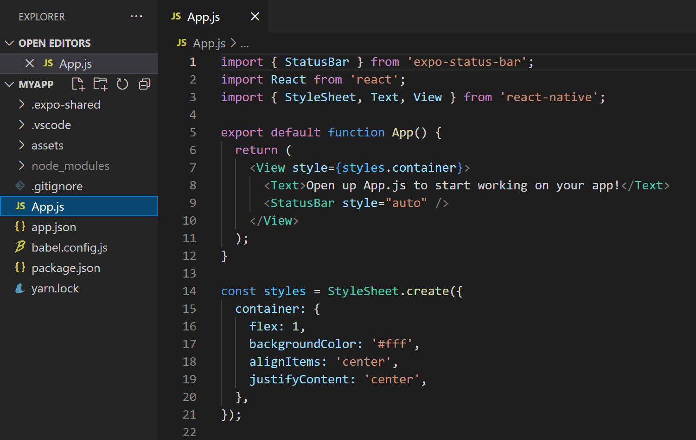This screenshot has width=696, height=440.
Task: Collapse all folders in Explorer
Action: 144,84
